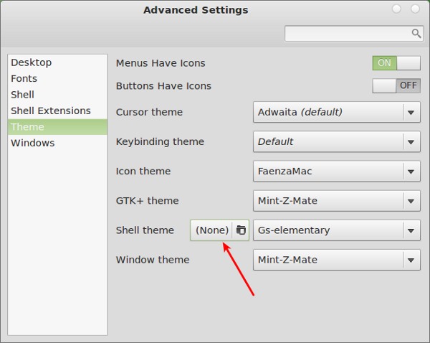Click the folder icon beside (None)
The height and width of the screenshot is (343, 430).
tap(241, 230)
